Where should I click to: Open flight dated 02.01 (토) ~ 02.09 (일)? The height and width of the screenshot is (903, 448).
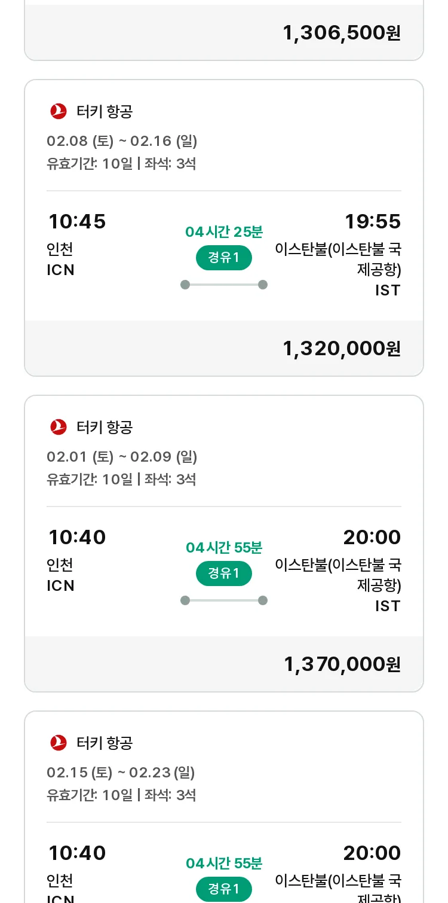[122, 457]
